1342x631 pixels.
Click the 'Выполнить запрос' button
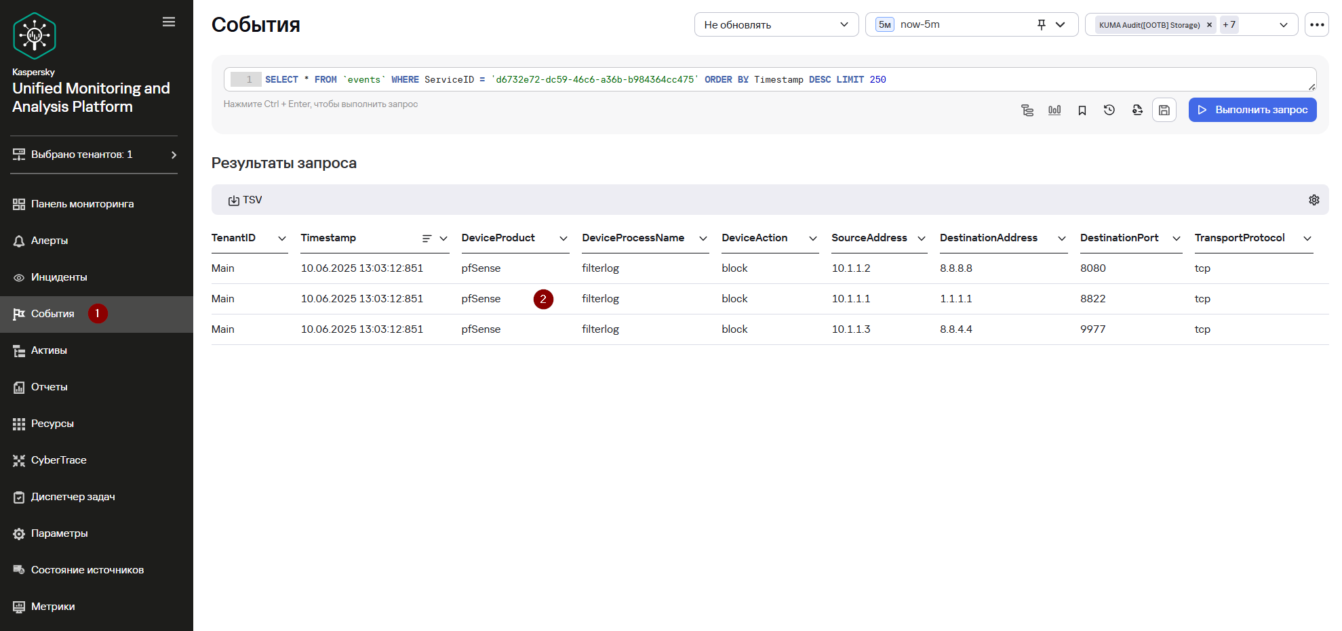[1252, 110]
